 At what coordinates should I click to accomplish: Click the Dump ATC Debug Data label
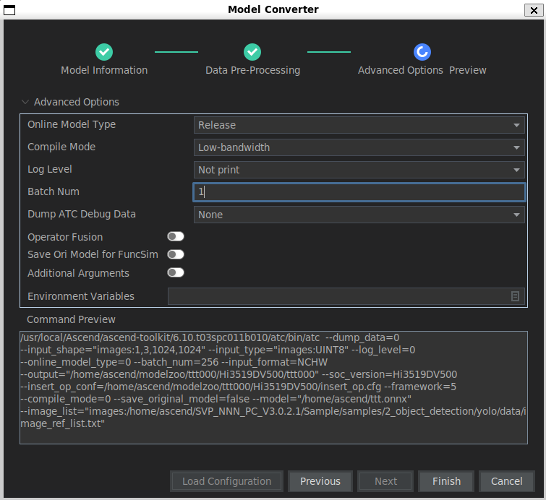tap(82, 214)
